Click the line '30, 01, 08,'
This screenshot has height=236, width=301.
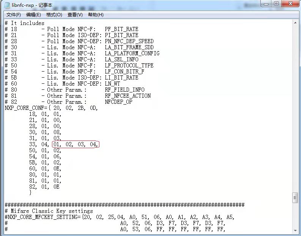click(x=45, y=132)
